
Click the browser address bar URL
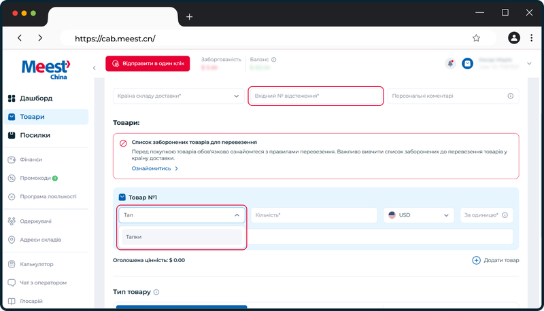115,39
